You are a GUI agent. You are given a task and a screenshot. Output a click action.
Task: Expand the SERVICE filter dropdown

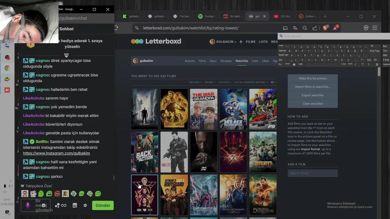coord(225,82)
